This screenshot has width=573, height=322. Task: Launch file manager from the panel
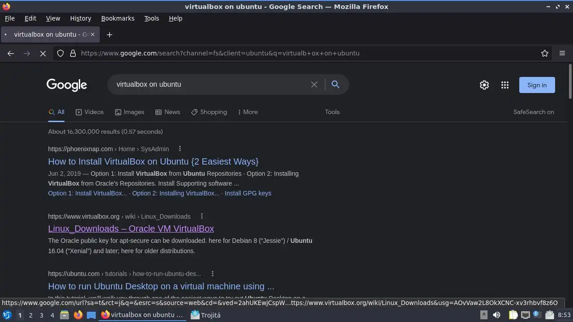[x=64, y=315]
